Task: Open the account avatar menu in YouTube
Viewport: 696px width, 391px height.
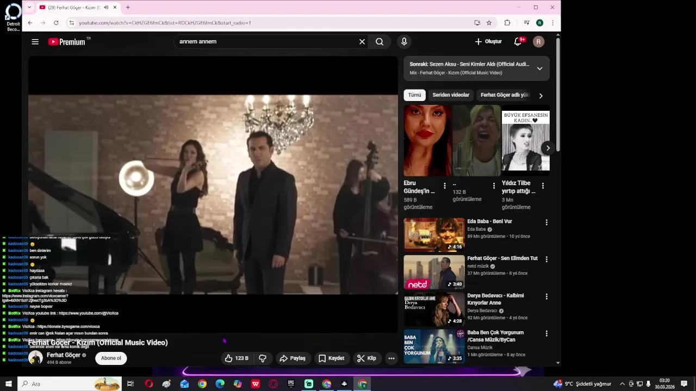Action: click(538, 42)
